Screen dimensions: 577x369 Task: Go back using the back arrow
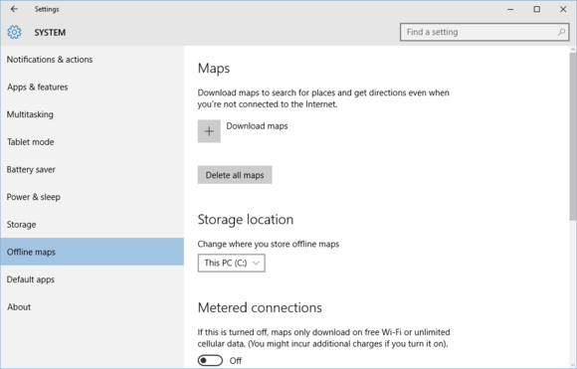pos(14,9)
